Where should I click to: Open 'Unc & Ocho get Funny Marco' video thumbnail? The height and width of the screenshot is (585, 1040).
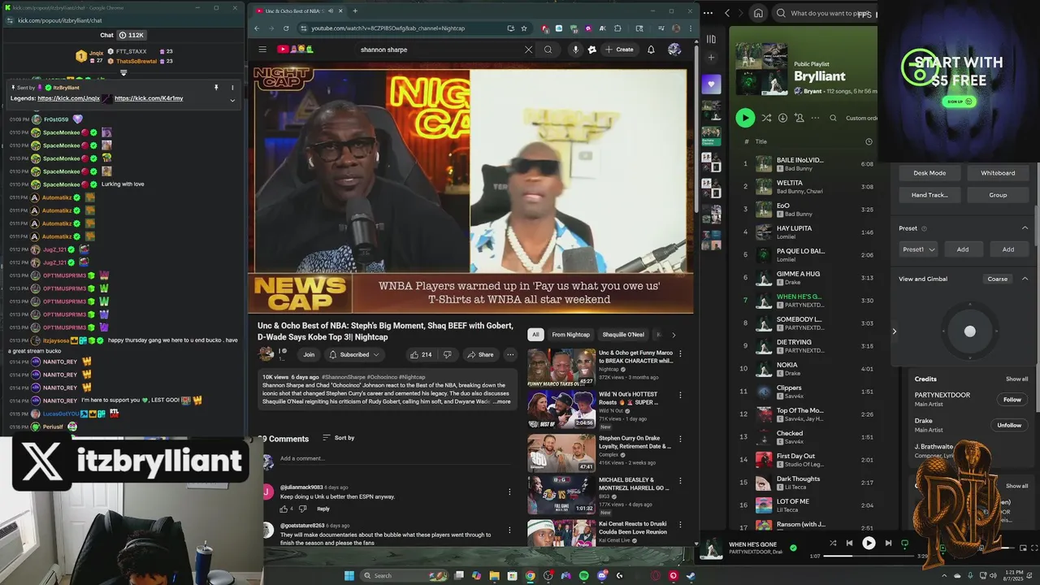point(561,367)
